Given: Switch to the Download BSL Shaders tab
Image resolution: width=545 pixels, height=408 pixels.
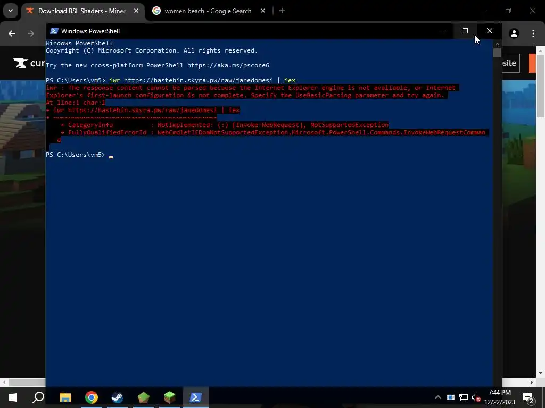Looking at the screenshot, I should (x=82, y=11).
